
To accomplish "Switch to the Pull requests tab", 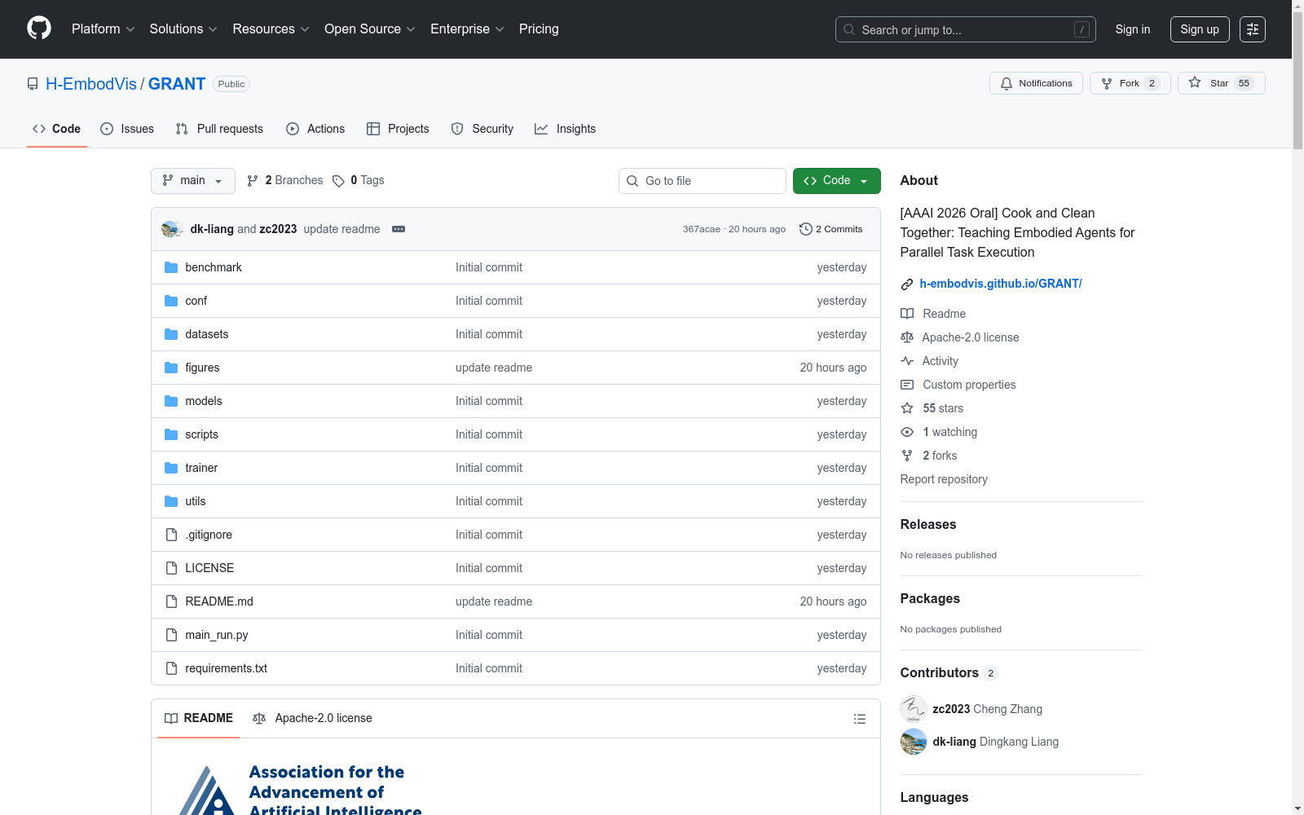I will click(x=219, y=129).
